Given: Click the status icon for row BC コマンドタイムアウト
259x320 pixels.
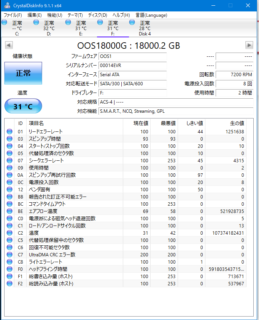Looking at the screenshot, I should (x=10, y=204).
